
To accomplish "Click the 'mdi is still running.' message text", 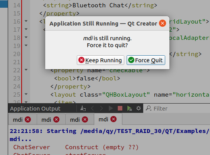I will [x=107, y=38].
